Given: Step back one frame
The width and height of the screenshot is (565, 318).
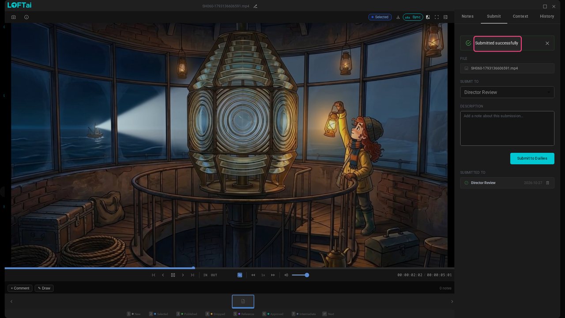Looking at the screenshot, I should tap(163, 275).
